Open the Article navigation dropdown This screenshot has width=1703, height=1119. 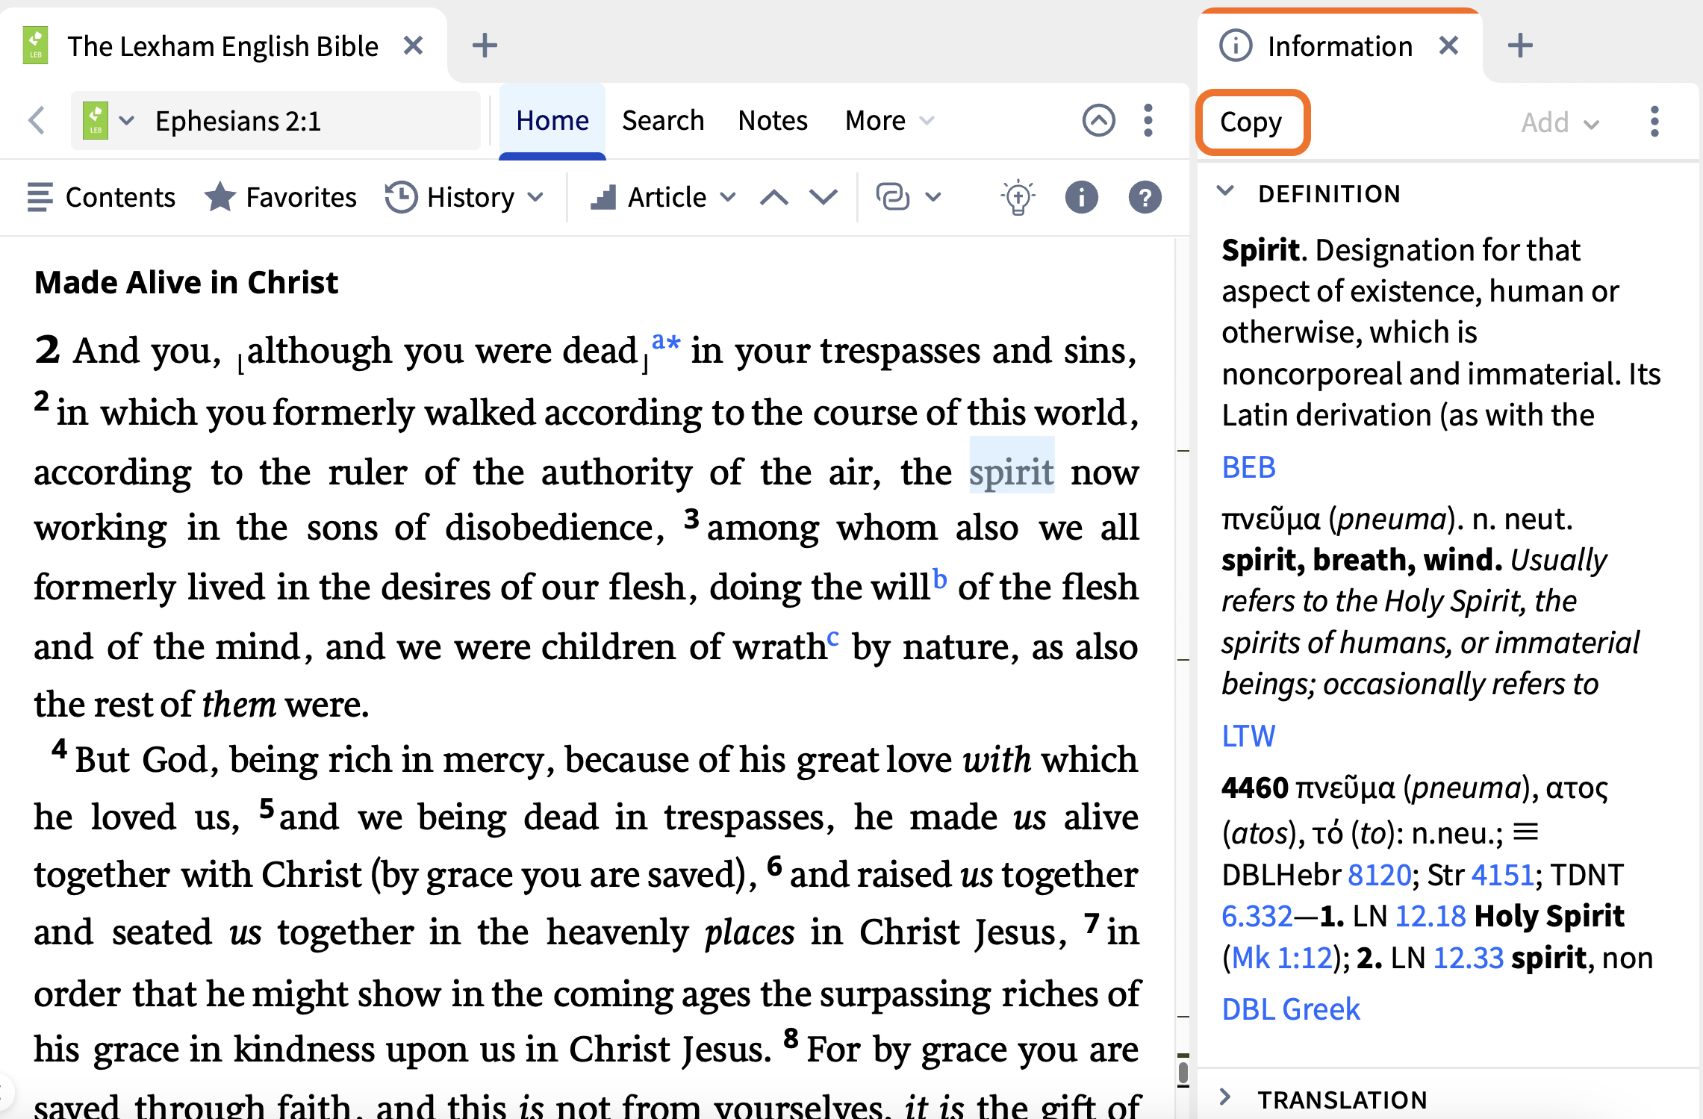pyautogui.click(x=663, y=197)
